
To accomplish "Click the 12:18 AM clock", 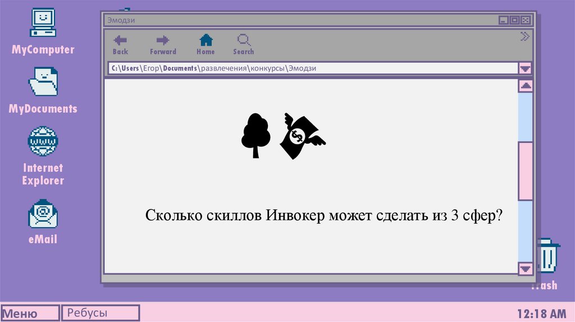I will 542,314.
